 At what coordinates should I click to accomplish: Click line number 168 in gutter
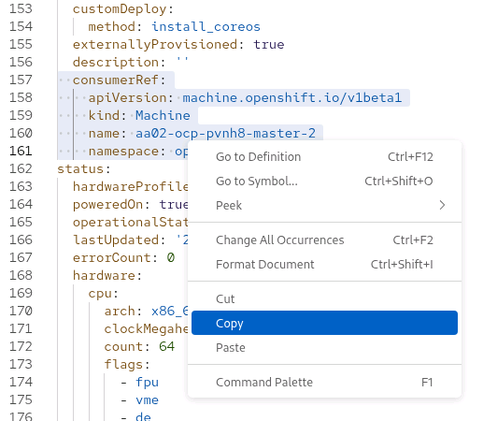tap(21, 275)
